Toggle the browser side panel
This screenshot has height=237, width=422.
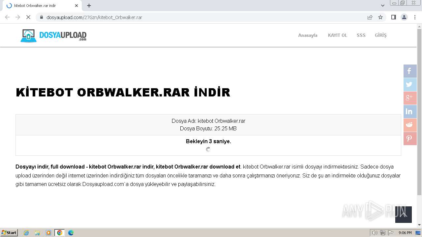[393, 17]
